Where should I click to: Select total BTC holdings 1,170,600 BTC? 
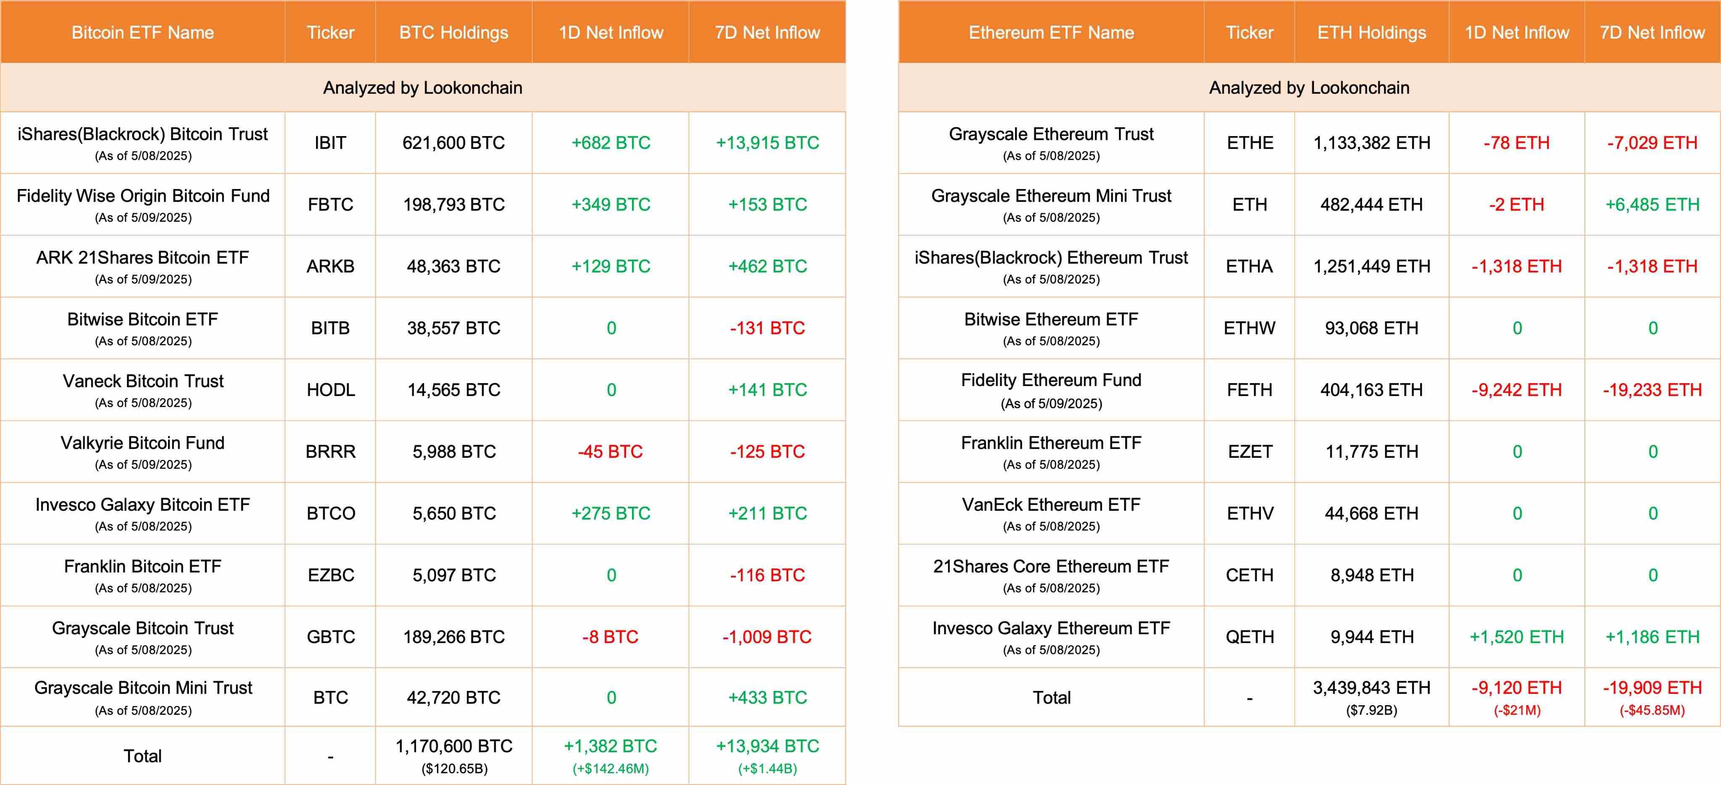point(454,746)
